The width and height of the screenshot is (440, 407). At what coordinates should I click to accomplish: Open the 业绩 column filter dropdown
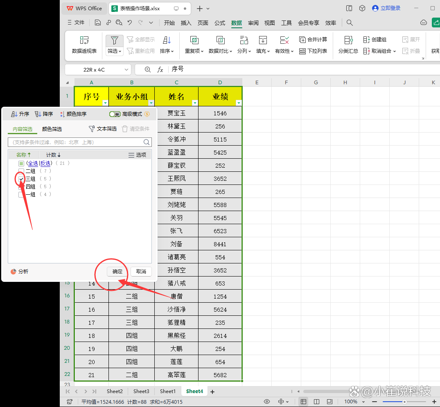click(239, 103)
